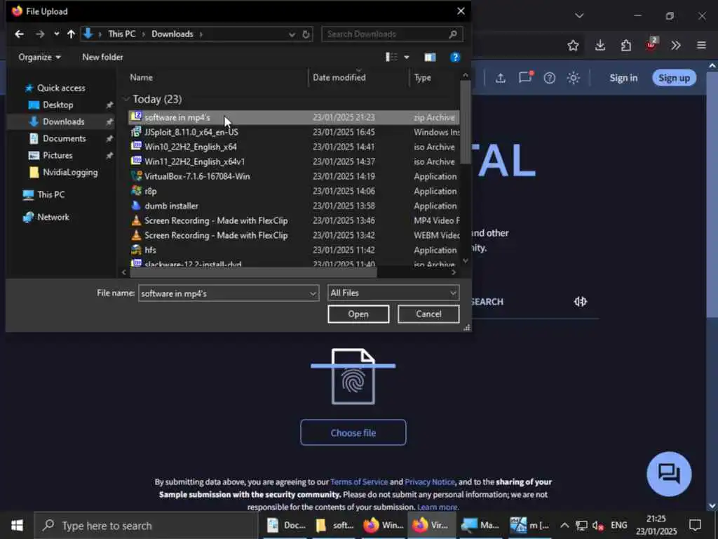This screenshot has height=539, width=718.
Task: Click the horizontal scrollbar of file list
Action: click(253, 272)
